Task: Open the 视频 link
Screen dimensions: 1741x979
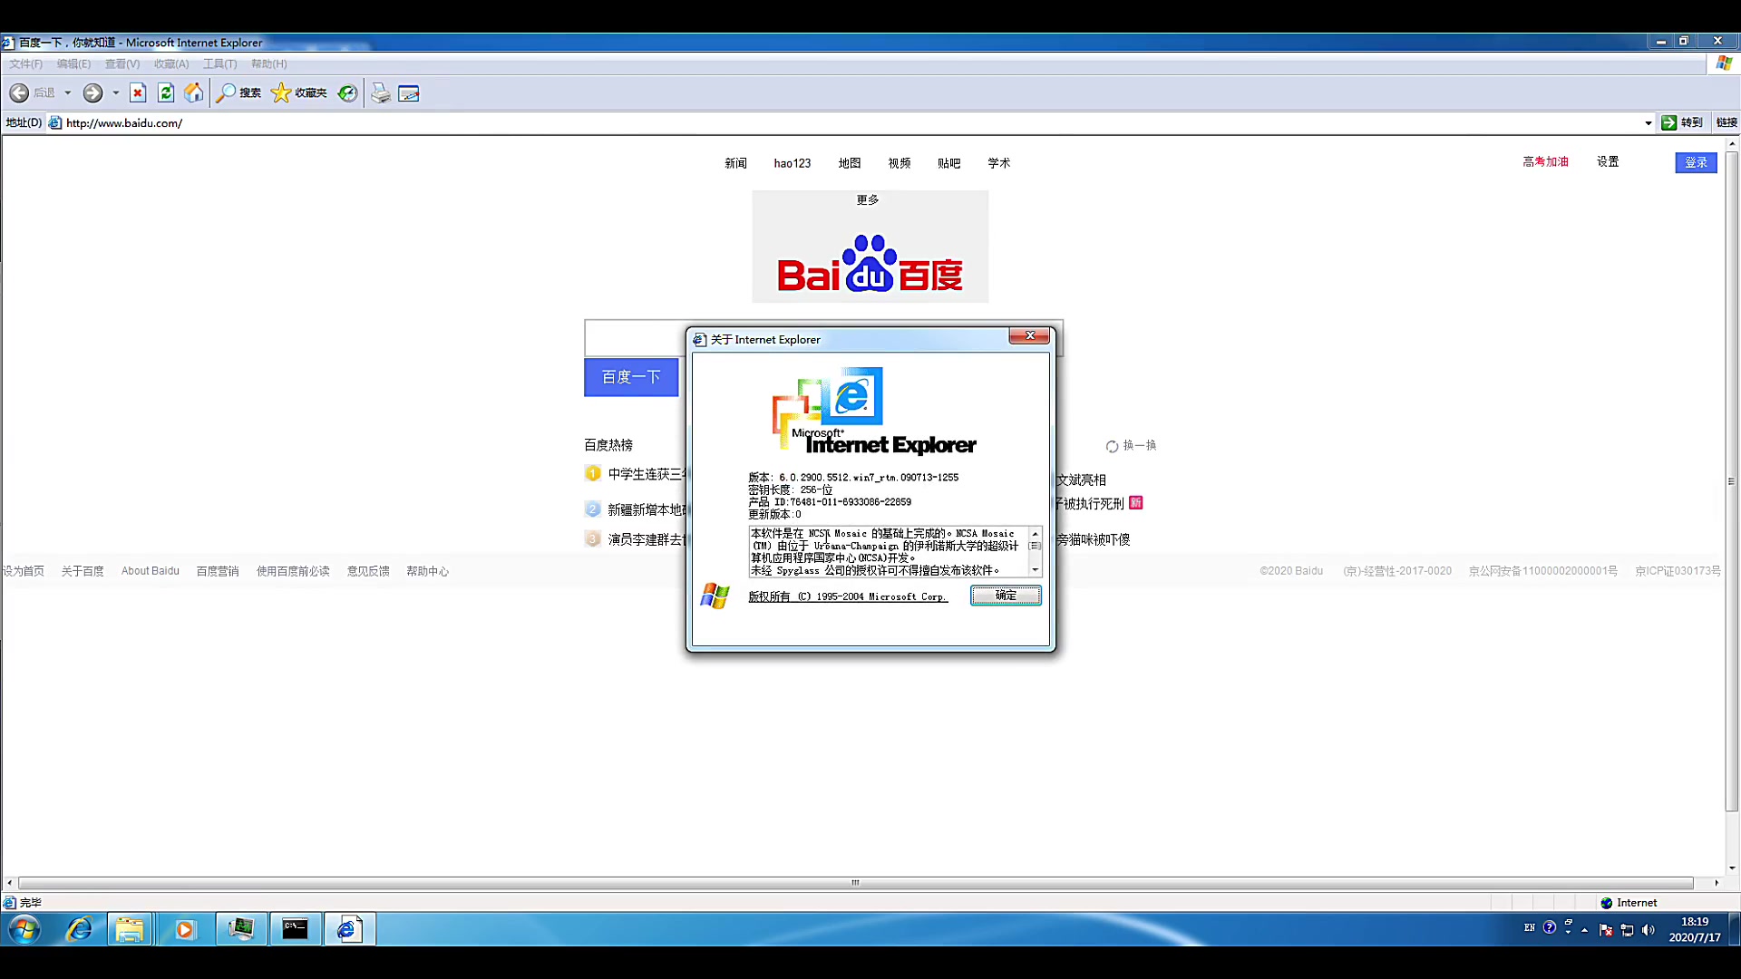Action: [x=900, y=163]
